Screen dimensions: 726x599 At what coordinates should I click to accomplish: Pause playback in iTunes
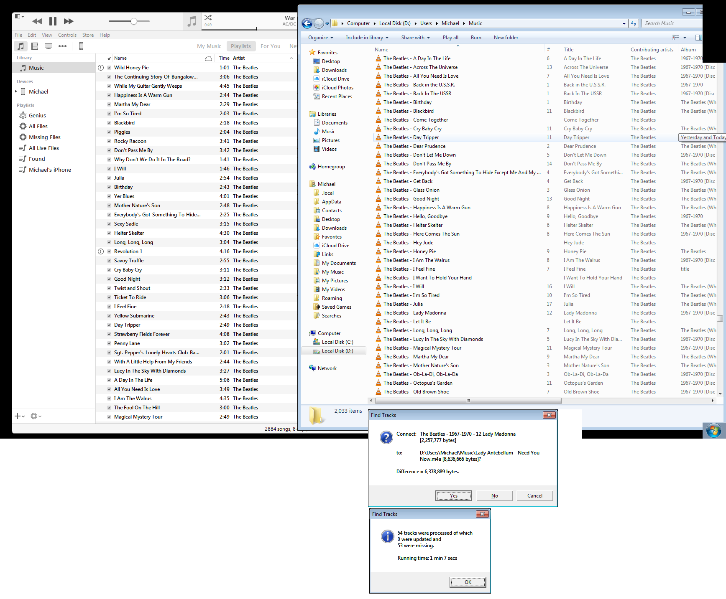(53, 21)
